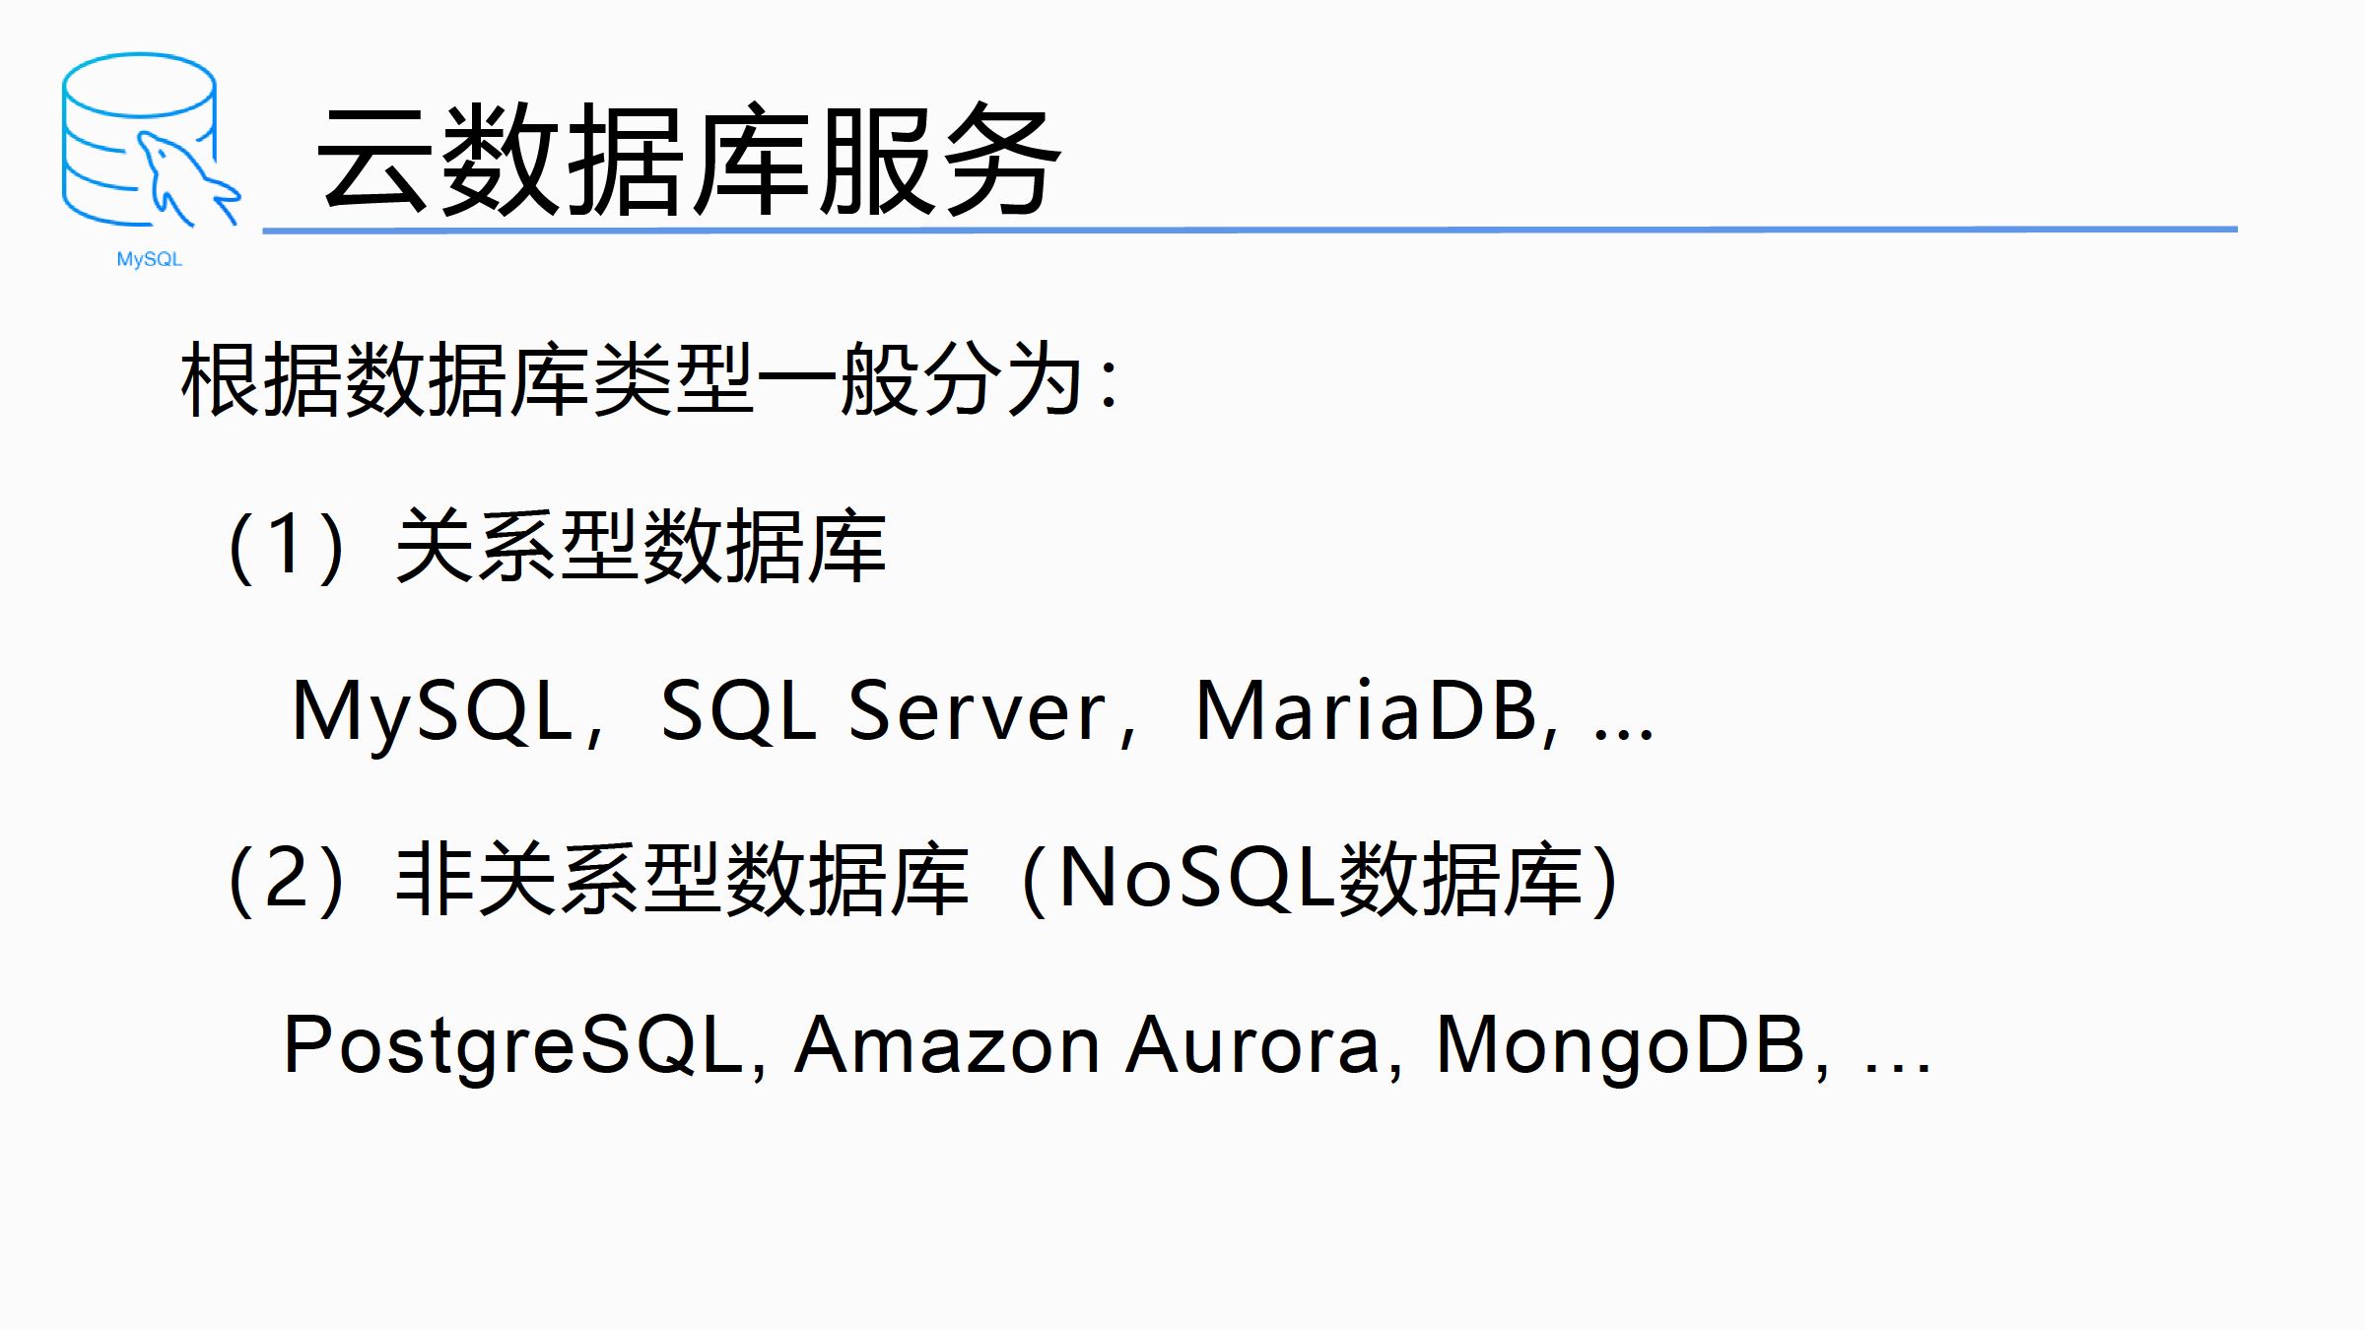The height and width of the screenshot is (1330, 2365).
Task: Click the SQL Server text
Action: point(884,711)
